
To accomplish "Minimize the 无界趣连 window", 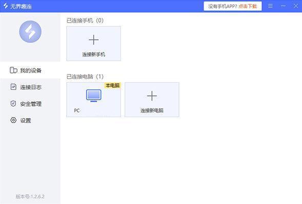I will (283, 6).
